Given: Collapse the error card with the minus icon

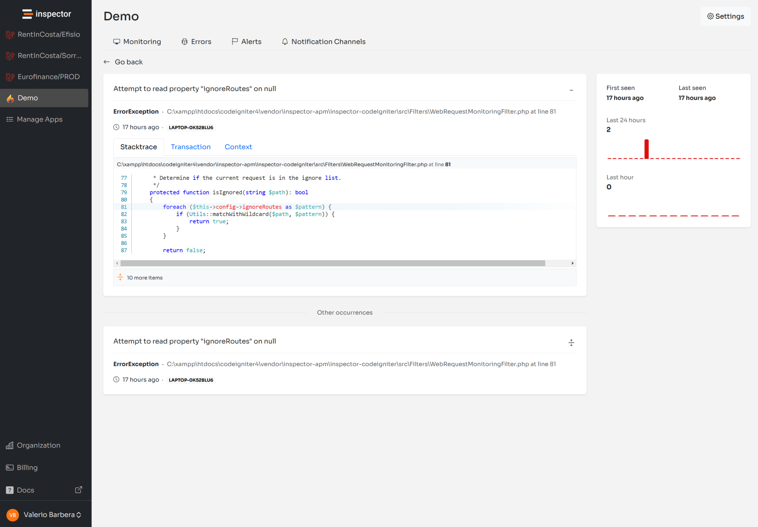Looking at the screenshot, I should pos(571,90).
